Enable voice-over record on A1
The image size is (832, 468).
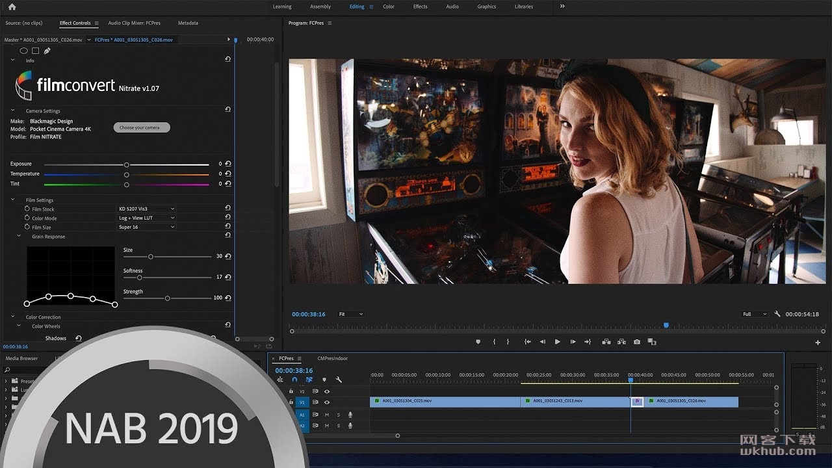350,415
